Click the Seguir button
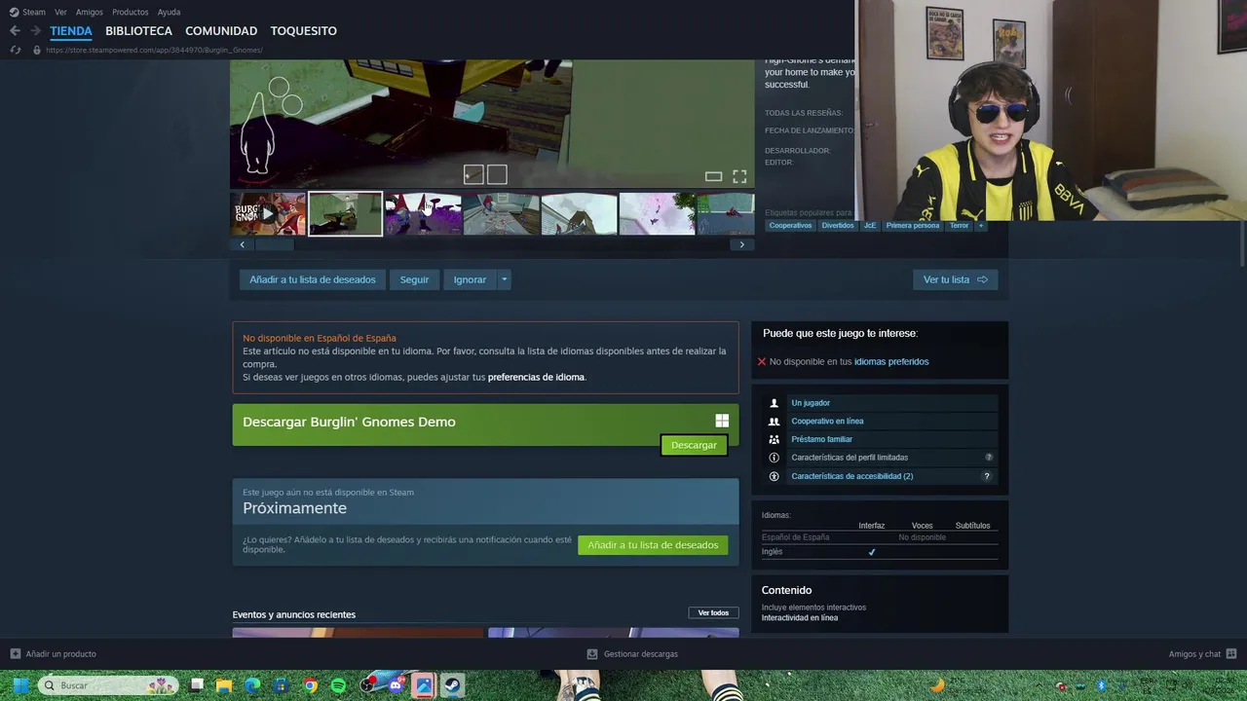 [x=414, y=279]
